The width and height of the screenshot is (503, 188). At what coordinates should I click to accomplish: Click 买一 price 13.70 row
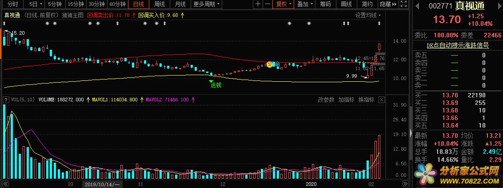[x=458, y=95]
